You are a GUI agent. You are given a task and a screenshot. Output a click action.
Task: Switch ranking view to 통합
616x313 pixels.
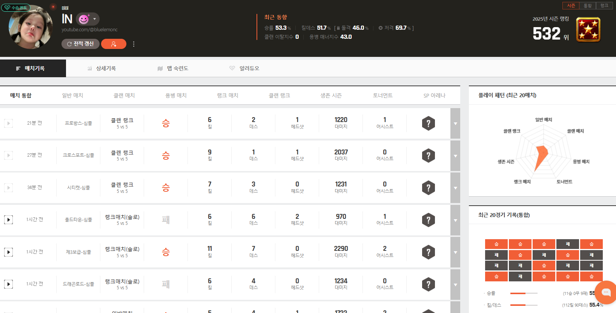pyautogui.click(x=587, y=6)
